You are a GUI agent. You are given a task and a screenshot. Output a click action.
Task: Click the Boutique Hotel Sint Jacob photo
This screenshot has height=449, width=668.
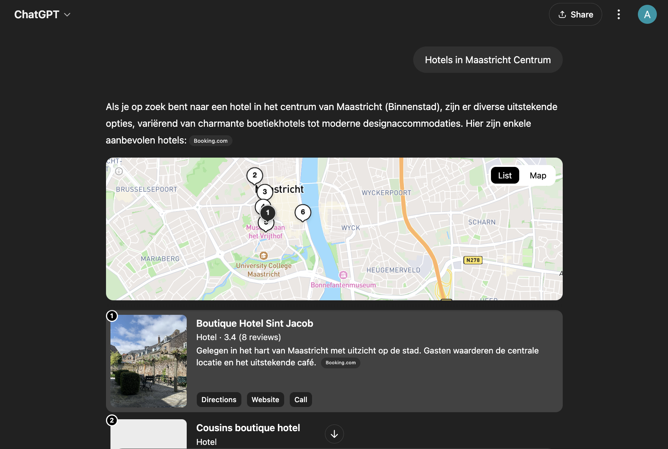pyautogui.click(x=149, y=361)
